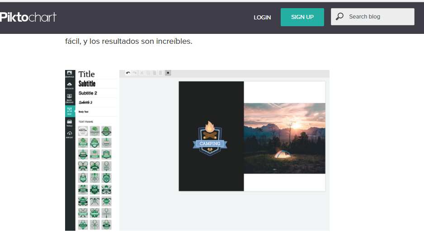The height and width of the screenshot is (238, 424).
Task: Click the Paste clipboard icon in toolbar
Action: coord(155,73)
